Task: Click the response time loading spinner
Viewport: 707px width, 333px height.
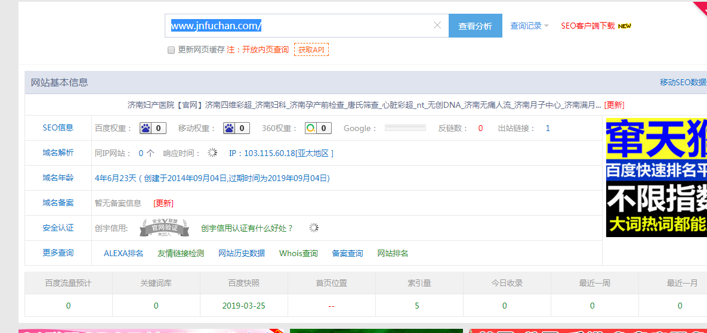Action: (x=212, y=153)
